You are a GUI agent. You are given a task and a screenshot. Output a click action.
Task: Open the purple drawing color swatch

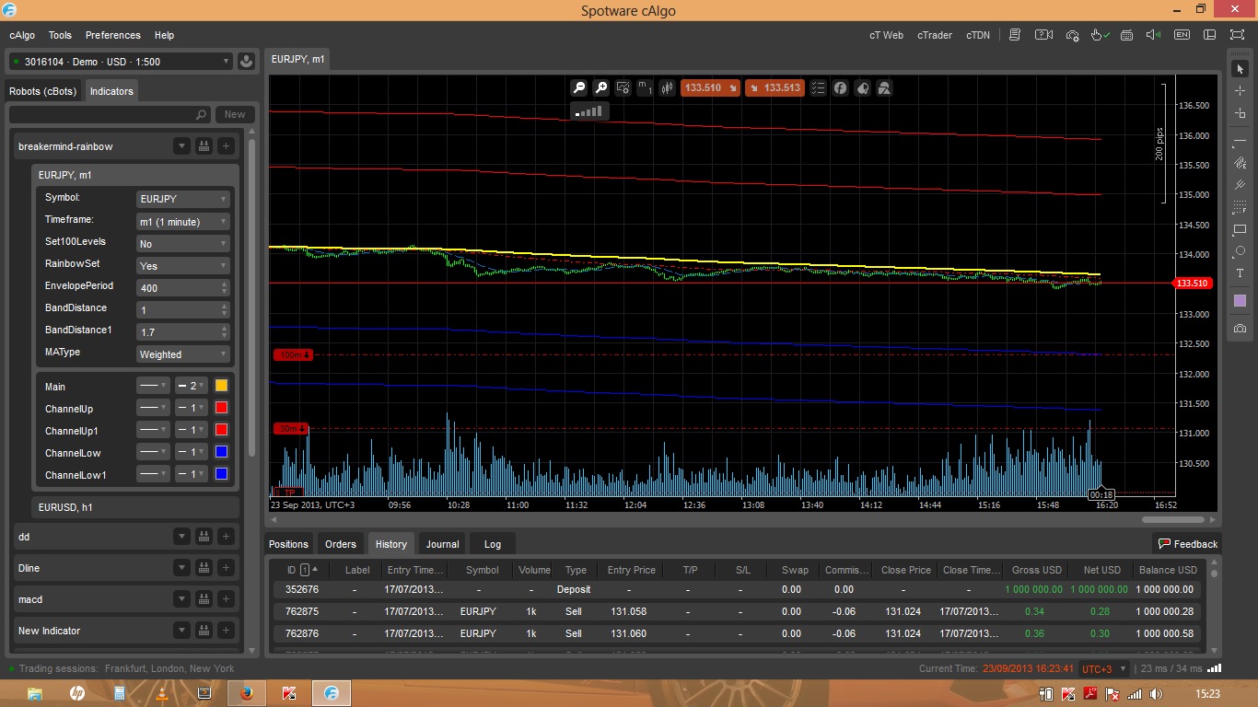1240,301
